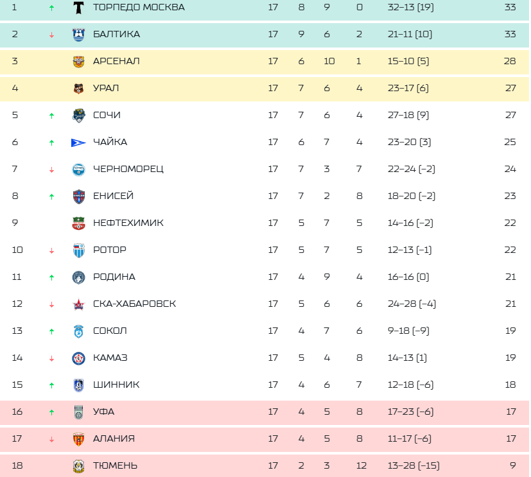Click the red down arrow beside БАЛТИКА
The width and height of the screenshot is (531, 477).
coord(51,35)
